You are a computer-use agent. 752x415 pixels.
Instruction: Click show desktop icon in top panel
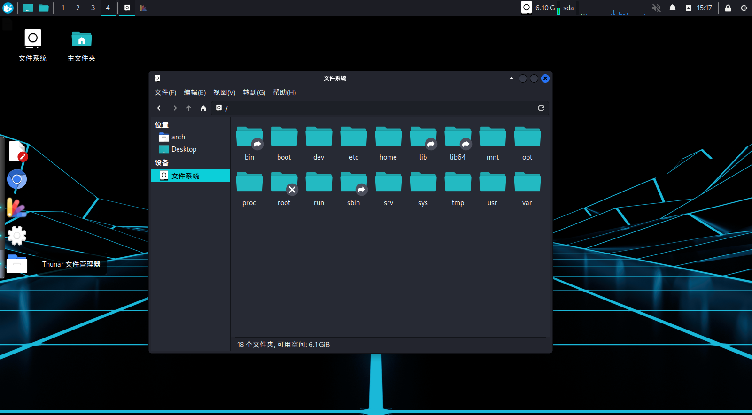[28, 8]
